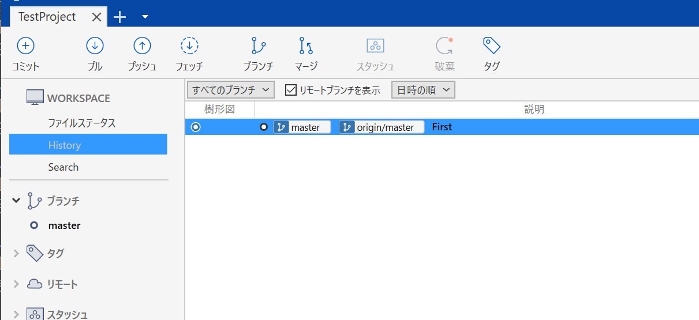Click the branch icon in sidebar ブランチ section

coord(35,201)
